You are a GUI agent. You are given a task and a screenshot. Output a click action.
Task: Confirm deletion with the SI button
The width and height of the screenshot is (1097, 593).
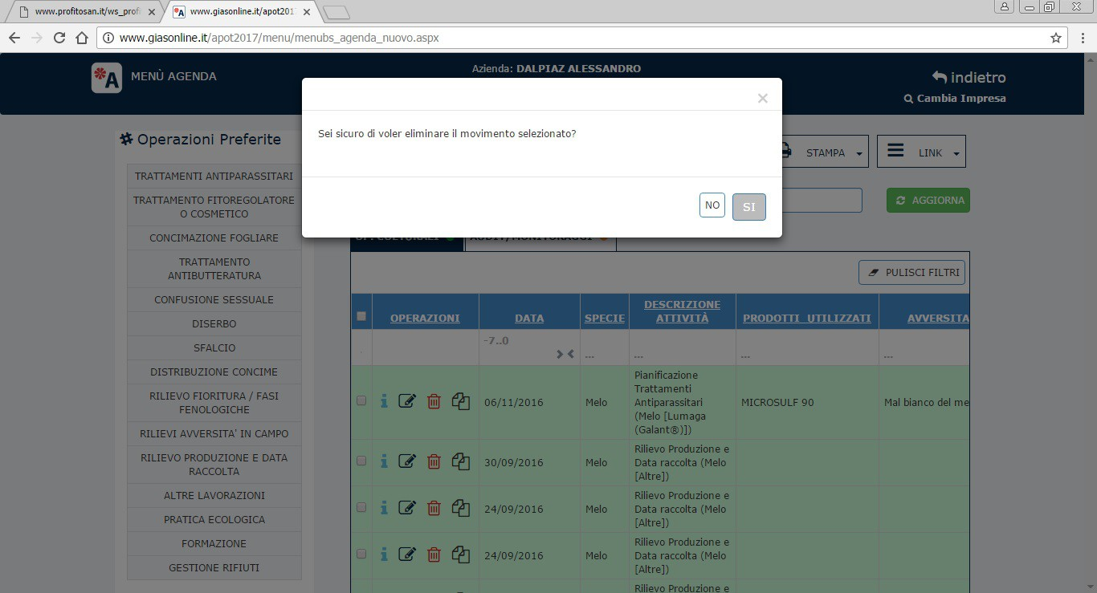click(x=748, y=207)
